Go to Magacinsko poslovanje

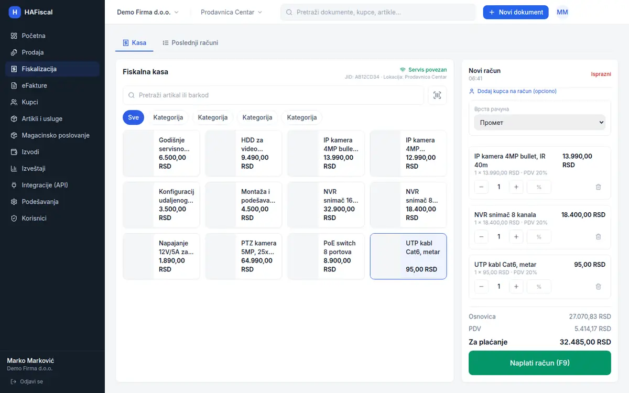tap(52, 135)
